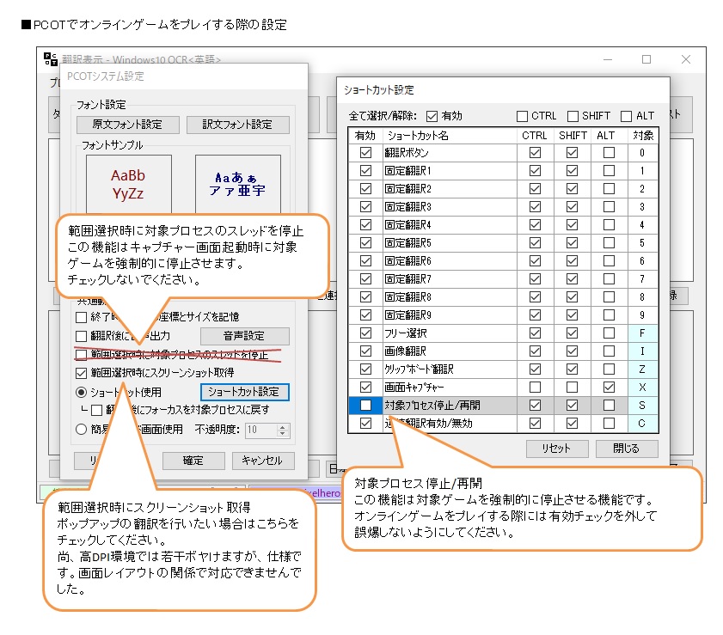The image size is (723, 635).
Task: Toggle SHIFT checkbox for 固定翻訳2 row
Action: [572, 188]
